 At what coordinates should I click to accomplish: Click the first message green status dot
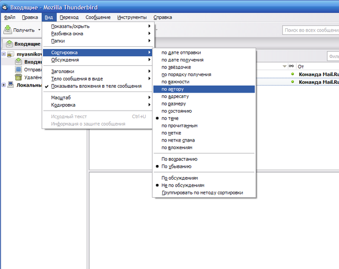pos(293,74)
